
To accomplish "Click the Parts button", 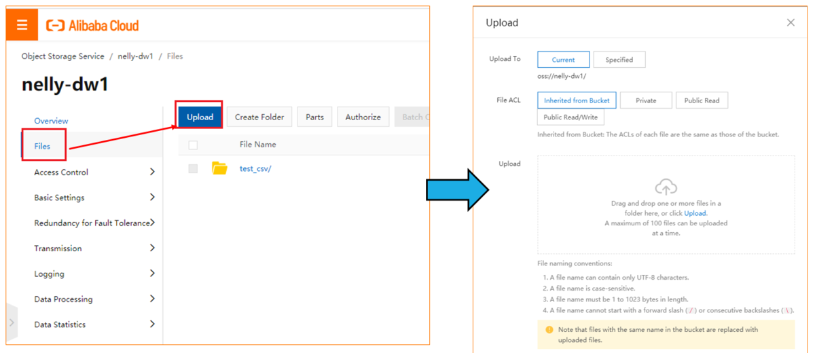I will point(314,117).
